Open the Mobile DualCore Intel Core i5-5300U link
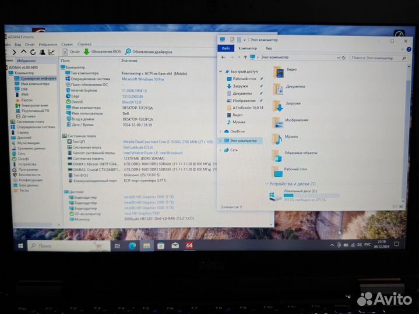 pyautogui.click(x=168, y=142)
